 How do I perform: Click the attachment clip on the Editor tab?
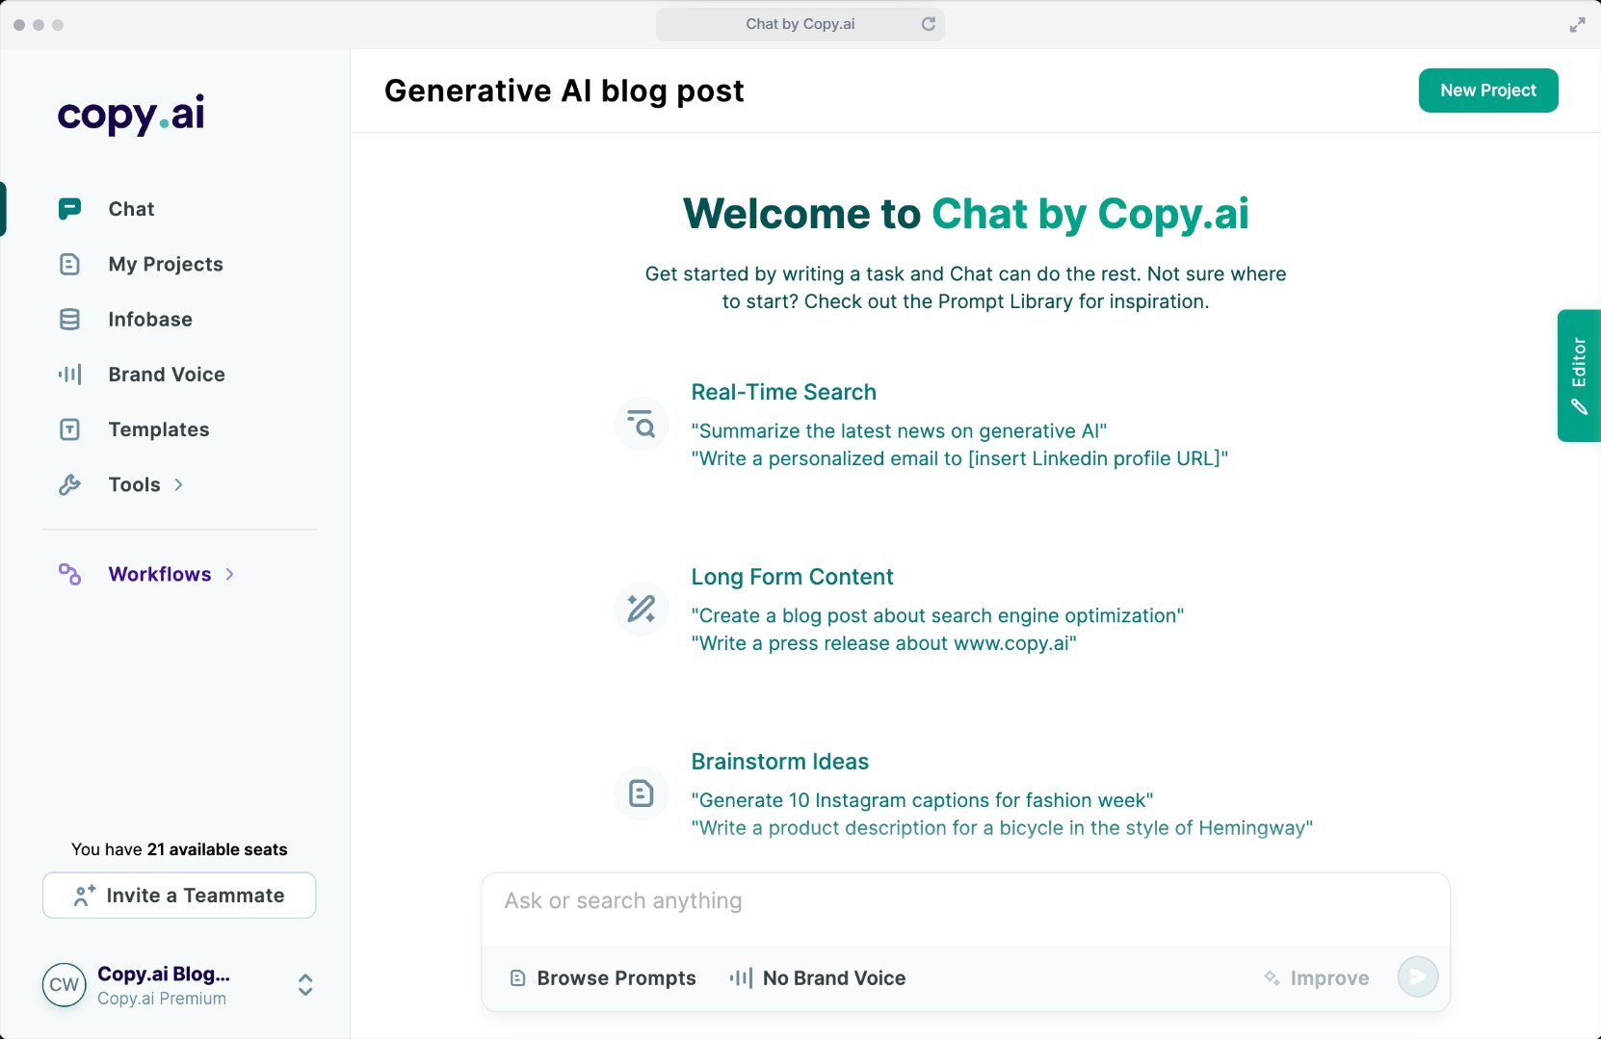pyautogui.click(x=1579, y=407)
